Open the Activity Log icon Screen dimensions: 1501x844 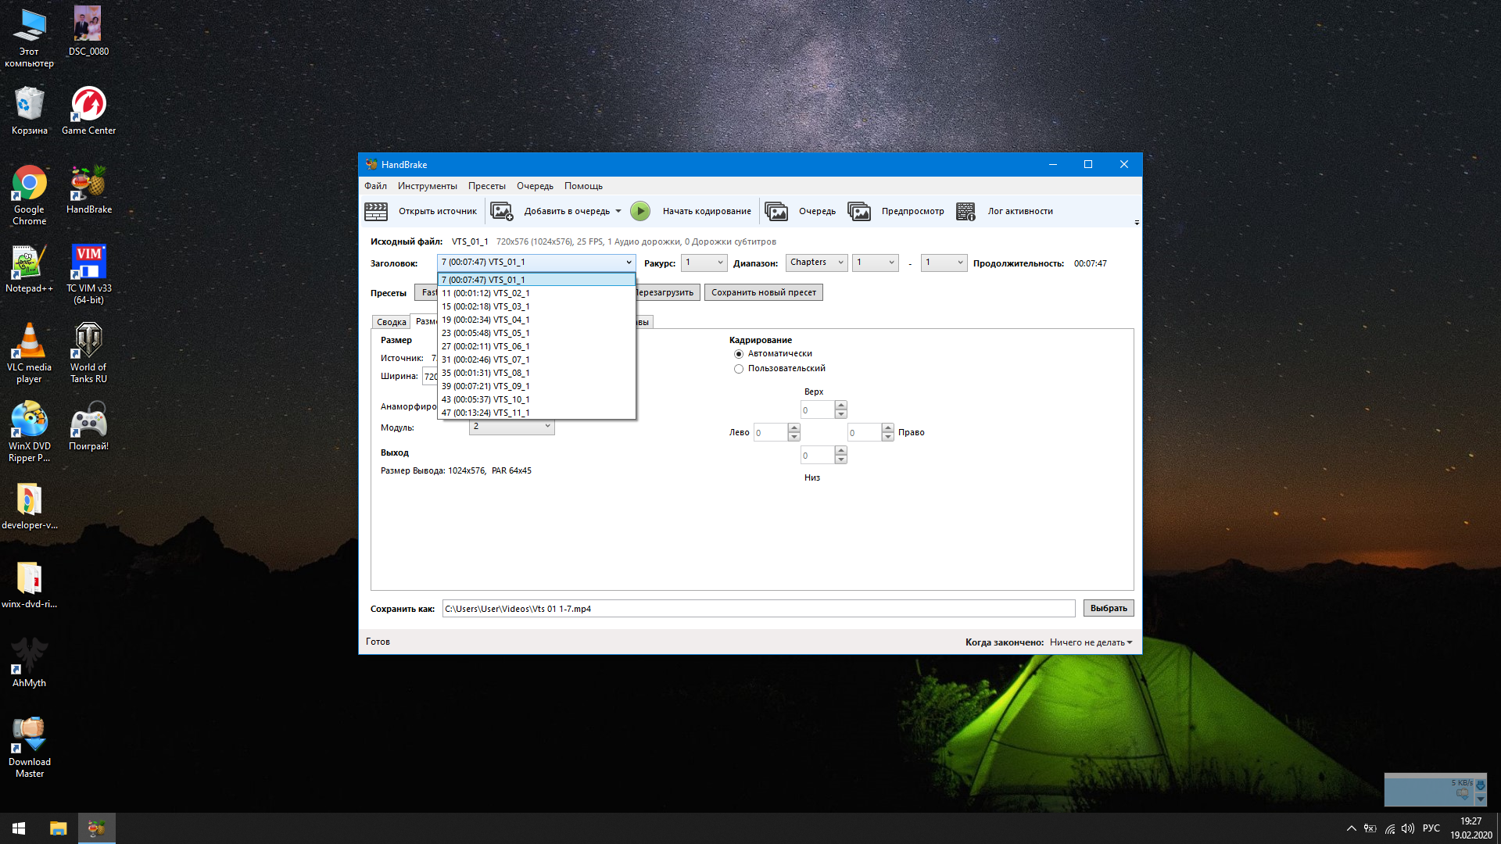[965, 211]
